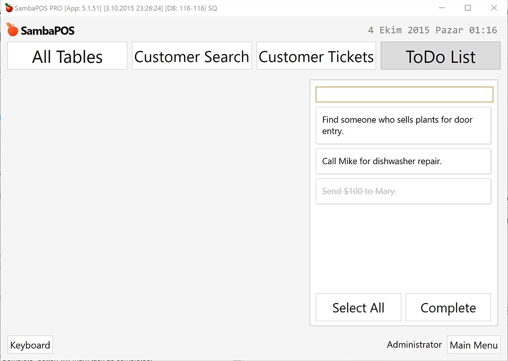Select the completed Send $100 to Mary task

(x=403, y=191)
